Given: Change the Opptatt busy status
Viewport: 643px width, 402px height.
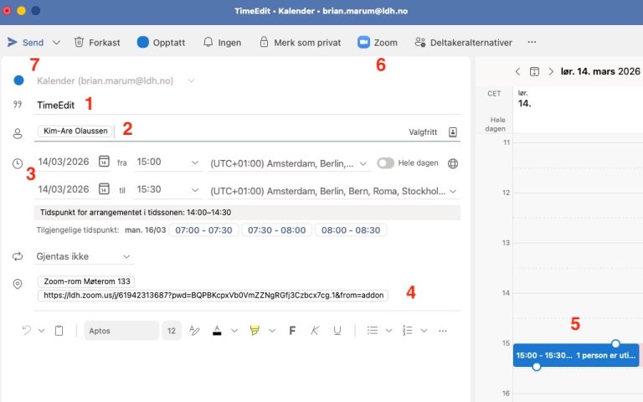Looking at the screenshot, I should tap(161, 42).
